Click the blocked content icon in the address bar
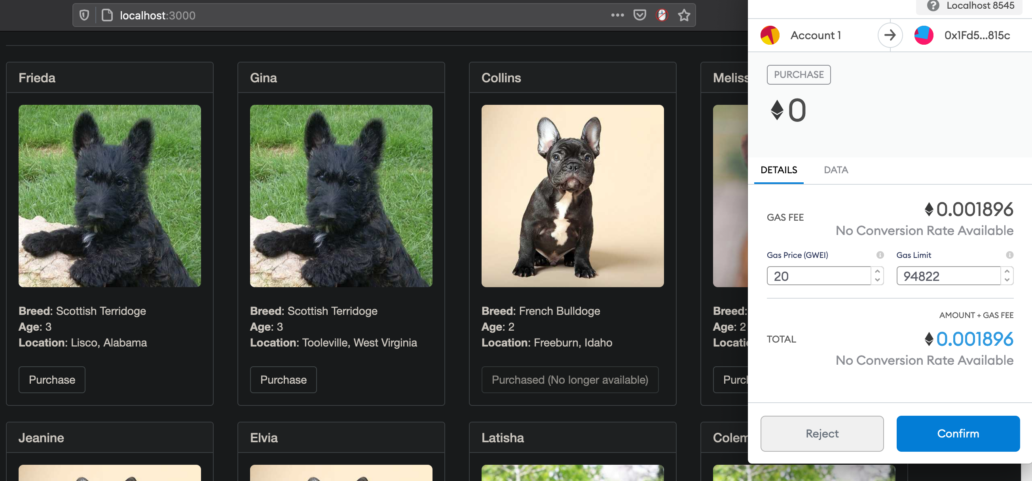 [662, 15]
